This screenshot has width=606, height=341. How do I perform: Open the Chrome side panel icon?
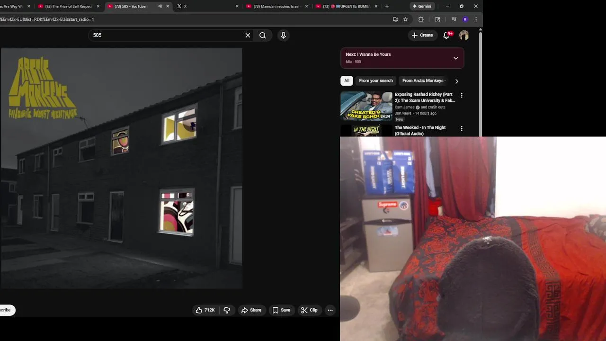click(437, 19)
